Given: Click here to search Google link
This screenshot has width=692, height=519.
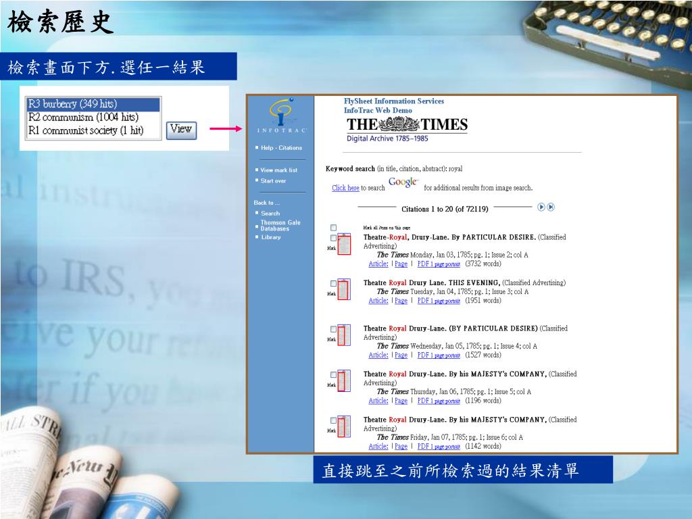Looking at the screenshot, I should click(x=345, y=188).
